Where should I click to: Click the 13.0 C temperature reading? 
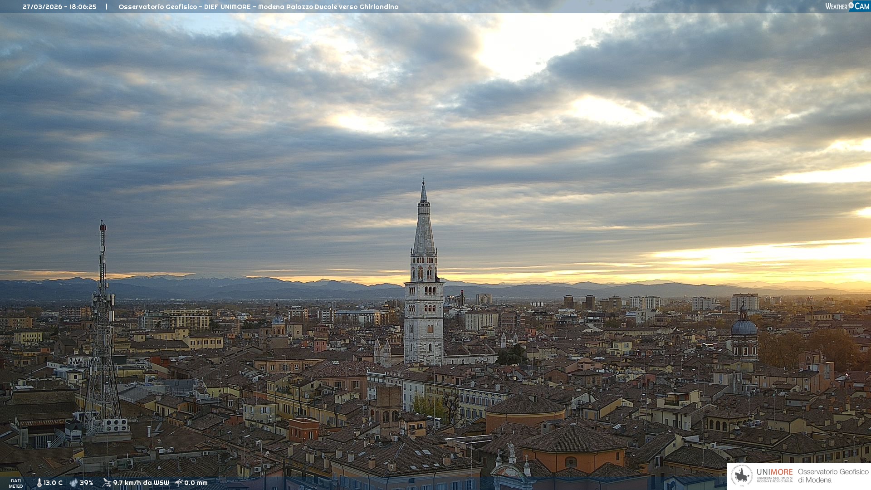click(53, 483)
